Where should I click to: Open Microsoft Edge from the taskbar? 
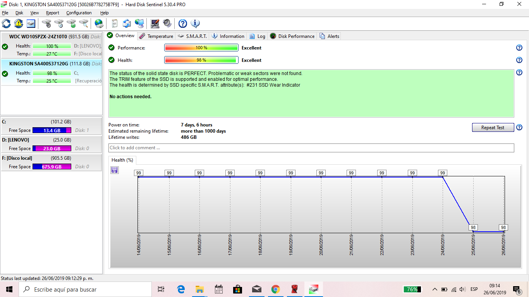[181, 289]
